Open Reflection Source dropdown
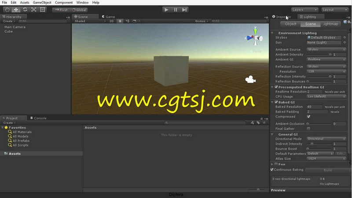The height and width of the screenshot is (198, 352). coord(326,67)
